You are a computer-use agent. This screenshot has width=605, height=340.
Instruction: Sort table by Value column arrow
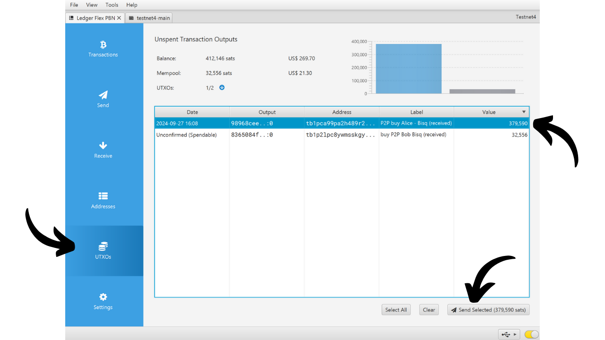point(524,112)
